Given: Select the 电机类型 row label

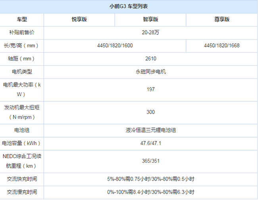Looking at the screenshot, I should coord(22,72).
